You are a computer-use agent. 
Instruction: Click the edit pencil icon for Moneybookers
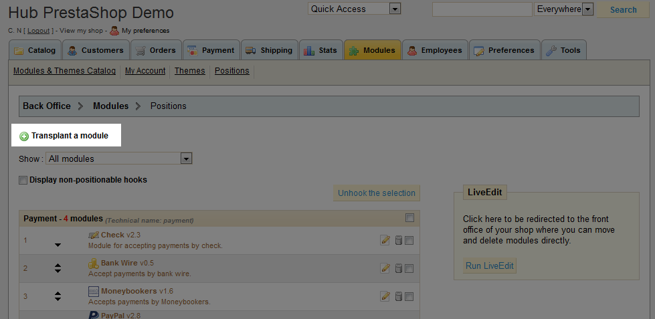tap(385, 296)
